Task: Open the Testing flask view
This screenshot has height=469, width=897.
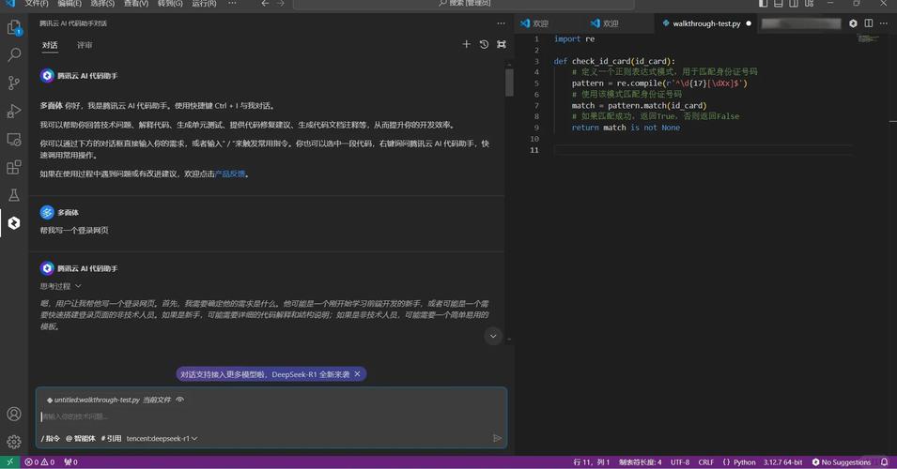Action: 14,195
